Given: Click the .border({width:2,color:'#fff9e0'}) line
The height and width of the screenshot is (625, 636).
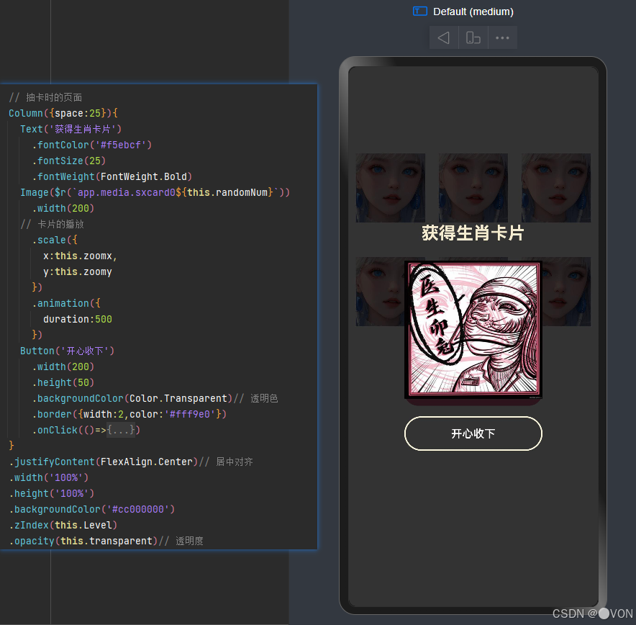Looking at the screenshot, I should (x=129, y=414).
